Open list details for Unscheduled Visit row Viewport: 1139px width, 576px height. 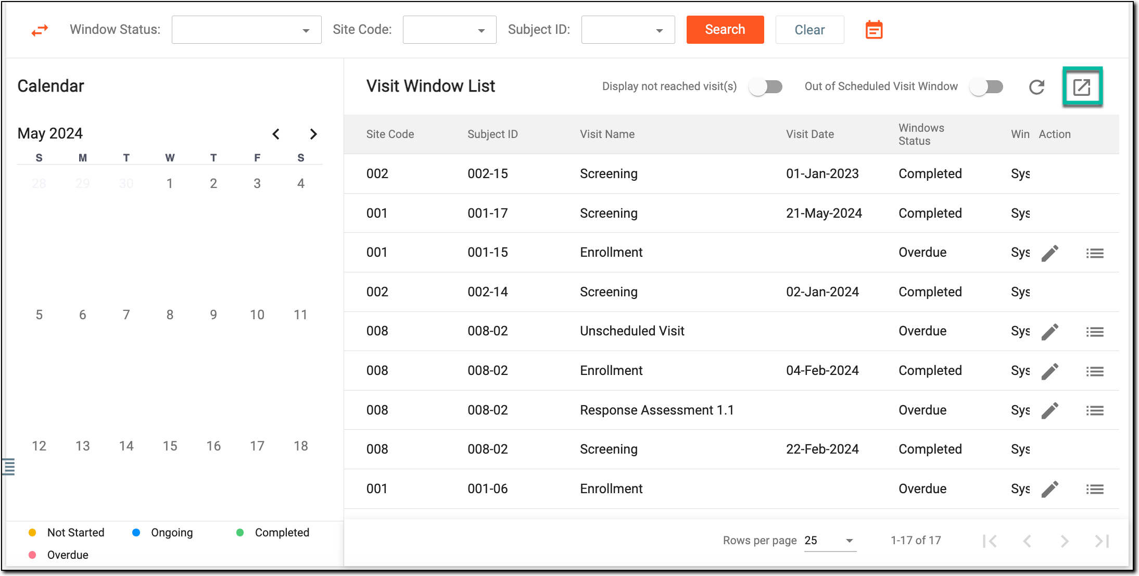pyautogui.click(x=1095, y=332)
